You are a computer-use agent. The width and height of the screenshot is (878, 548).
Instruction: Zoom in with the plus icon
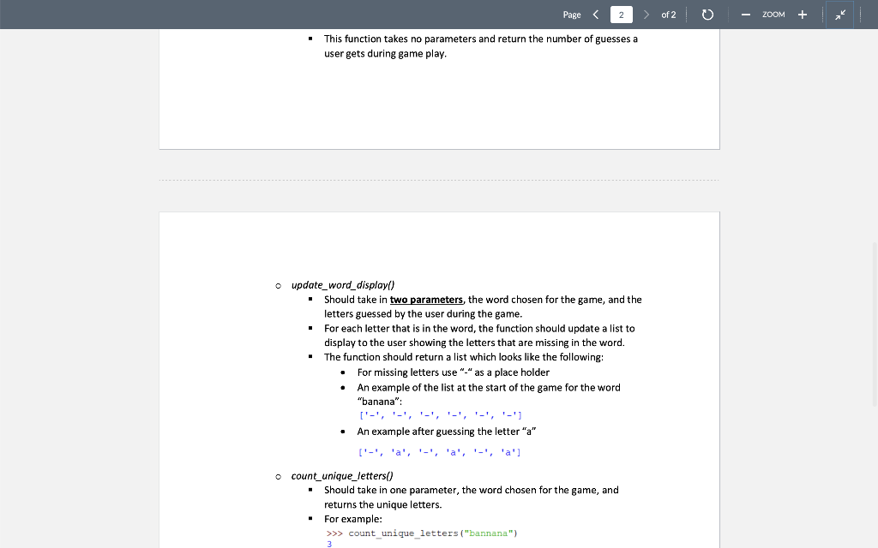point(803,15)
